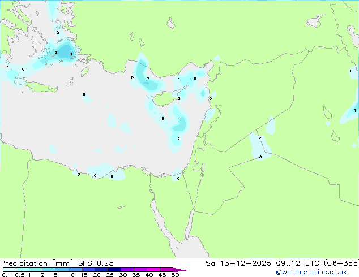Click the legend swatch between 5 and 10

point(62,270)
